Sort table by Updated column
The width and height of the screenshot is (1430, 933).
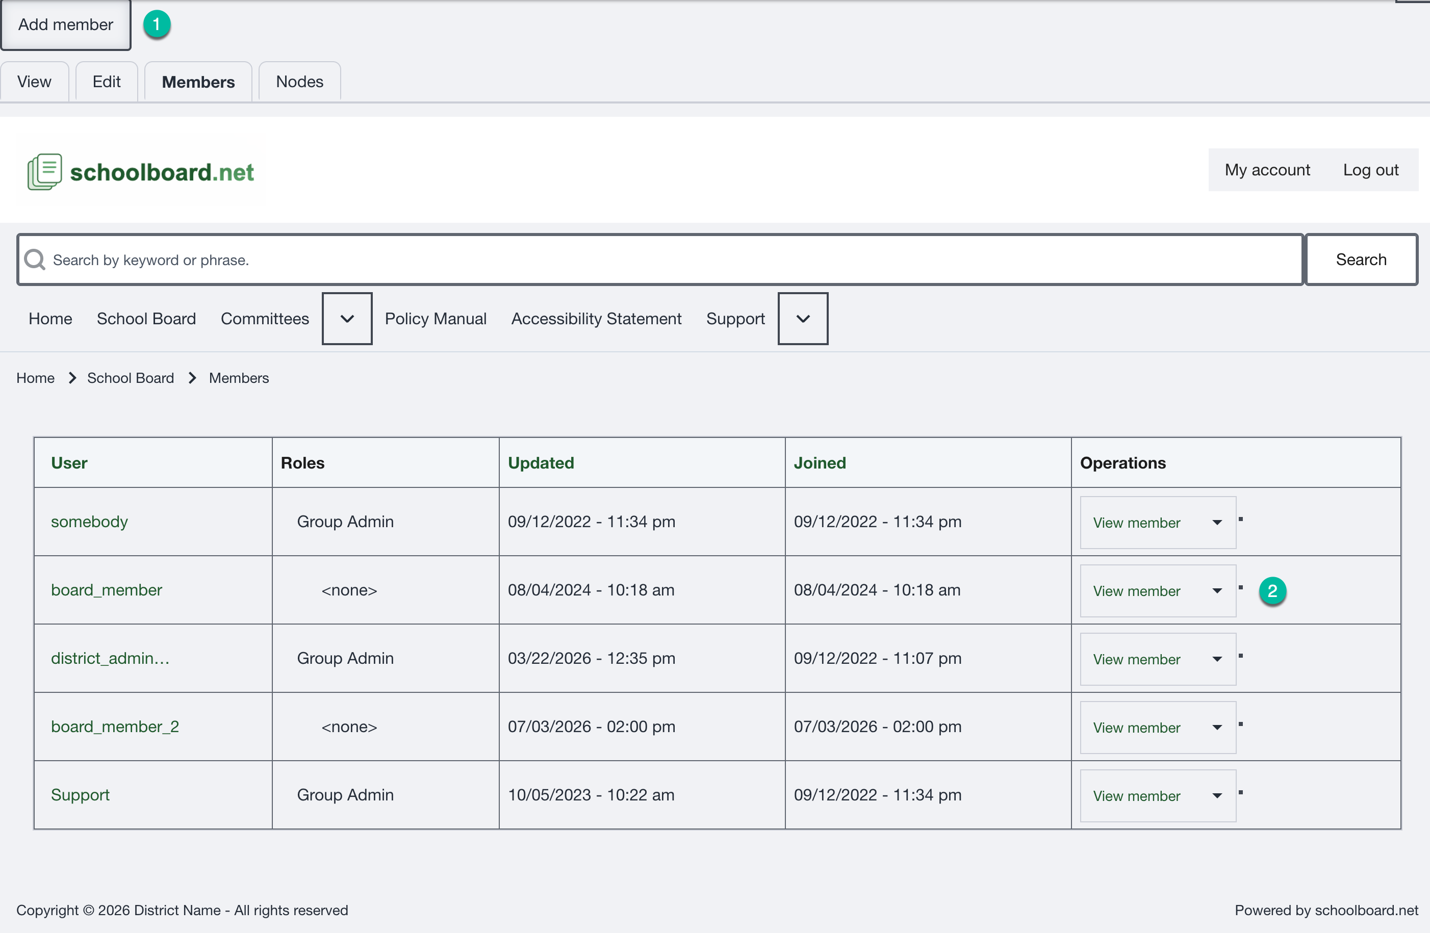click(x=541, y=462)
